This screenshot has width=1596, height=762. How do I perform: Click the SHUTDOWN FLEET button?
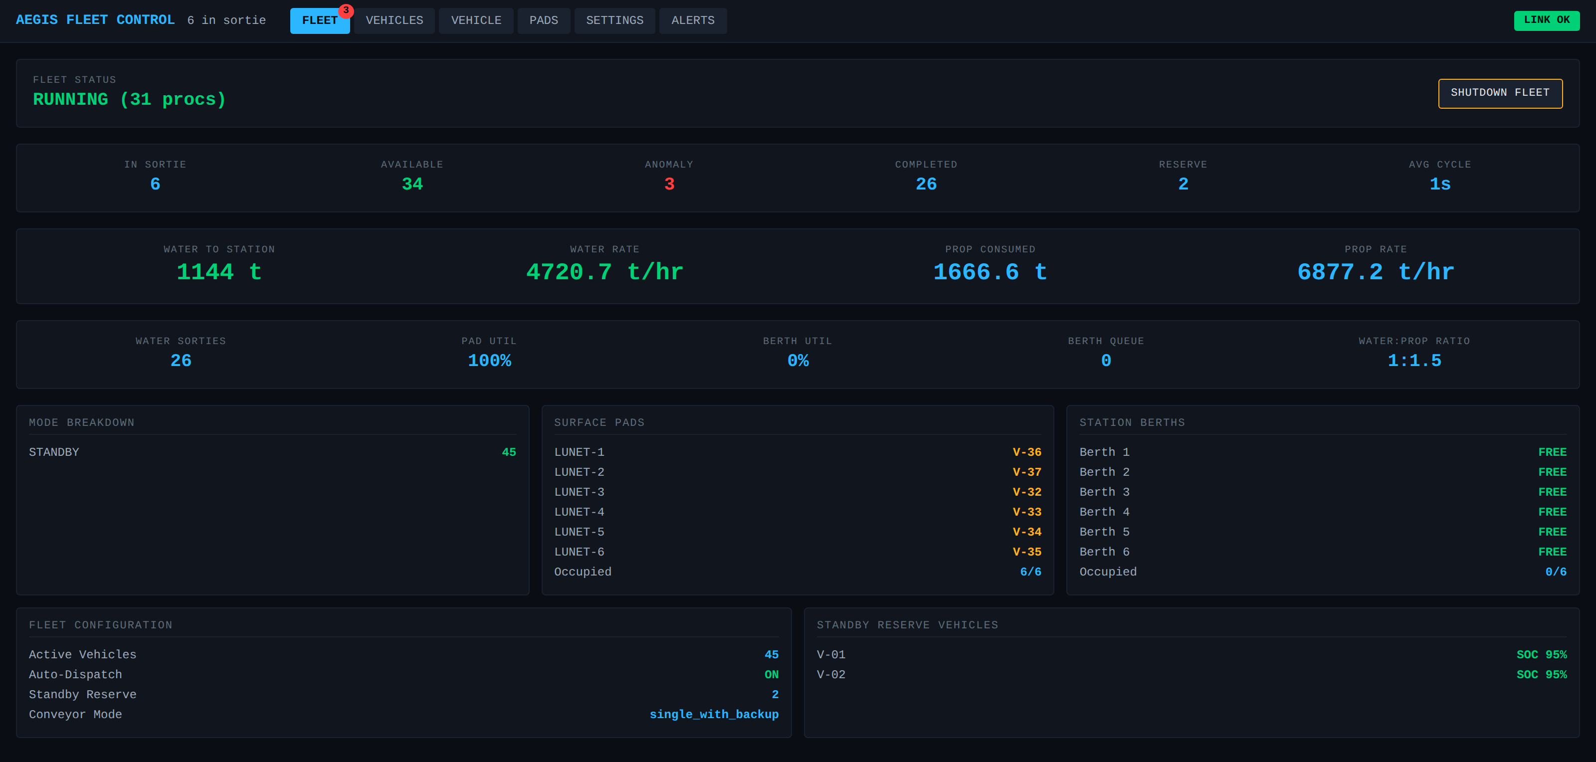(1500, 93)
